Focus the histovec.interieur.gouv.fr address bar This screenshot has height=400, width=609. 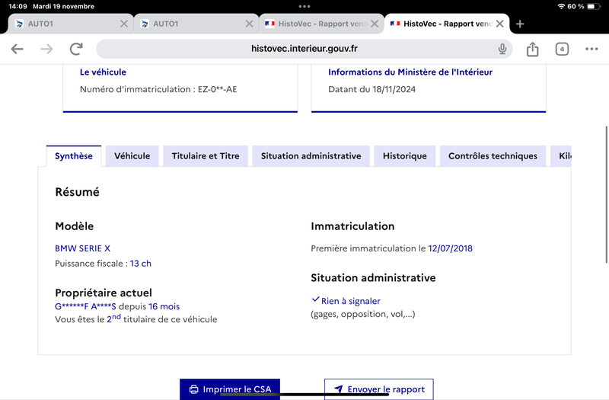coord(304,49)
